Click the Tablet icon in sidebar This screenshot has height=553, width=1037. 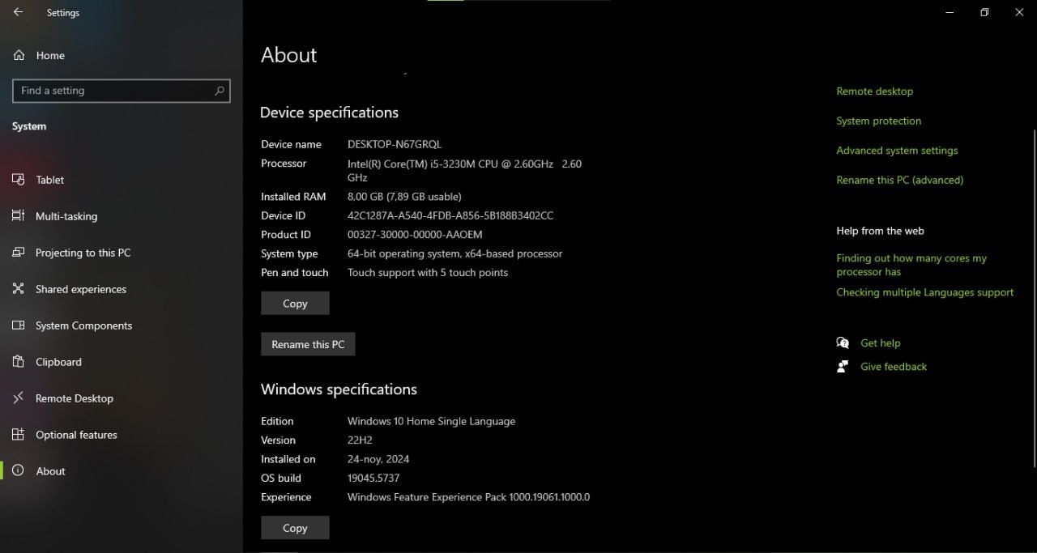(x=18, y=180)
